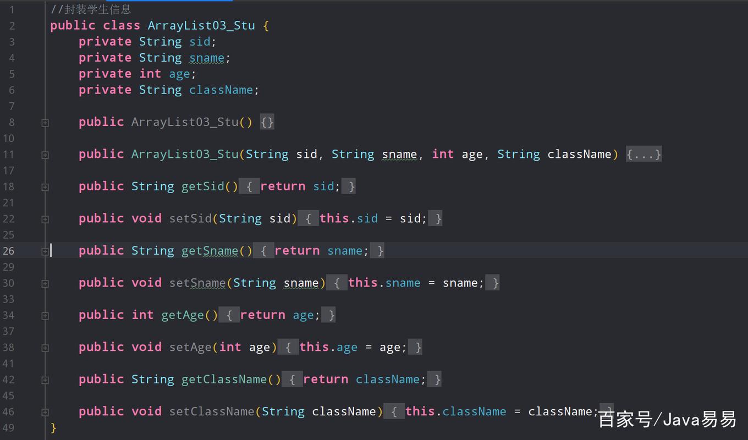Image resolution: width=748 pixels, height=440 pixels.
Task: Expand setClassName method fold icon on line 46
Action: (x=45, y=413)
